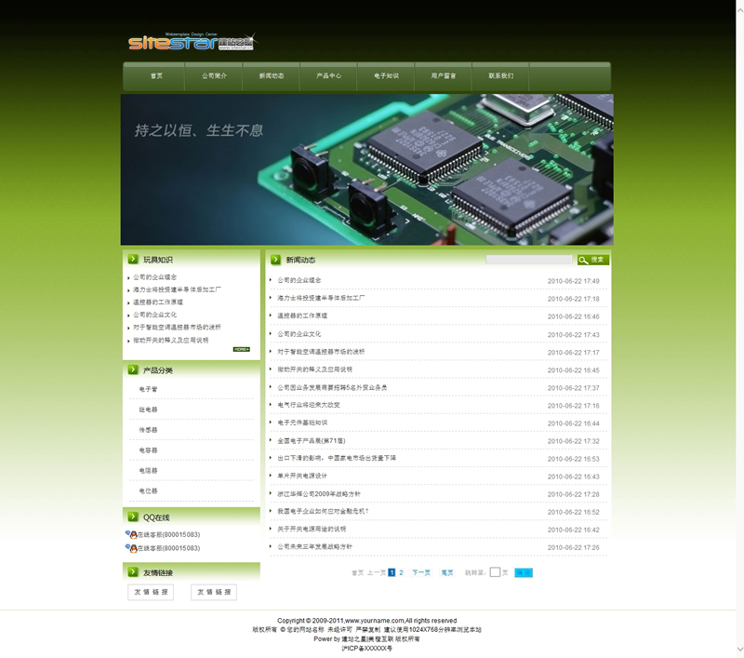Open the 电位器 product category

point(149,490)
